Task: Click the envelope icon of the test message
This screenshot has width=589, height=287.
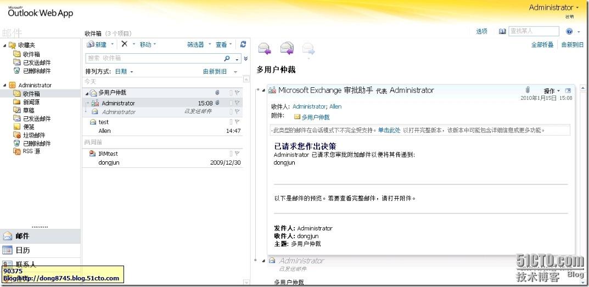Action: pyautogui.click(x=93, y=122)
